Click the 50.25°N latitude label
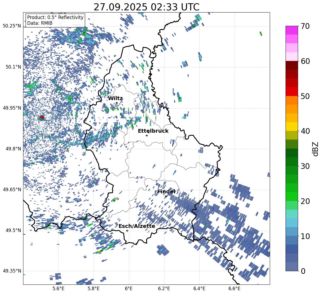322x294 pixels. click(12, 26)
